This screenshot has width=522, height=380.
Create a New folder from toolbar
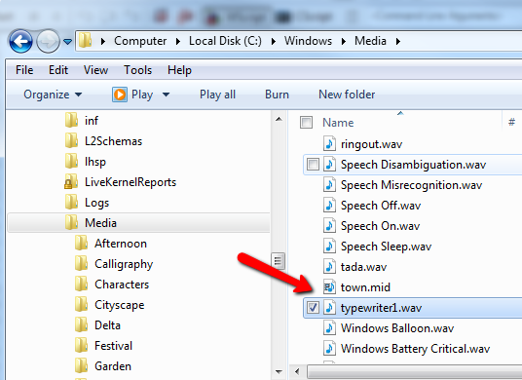pos(347,95)
